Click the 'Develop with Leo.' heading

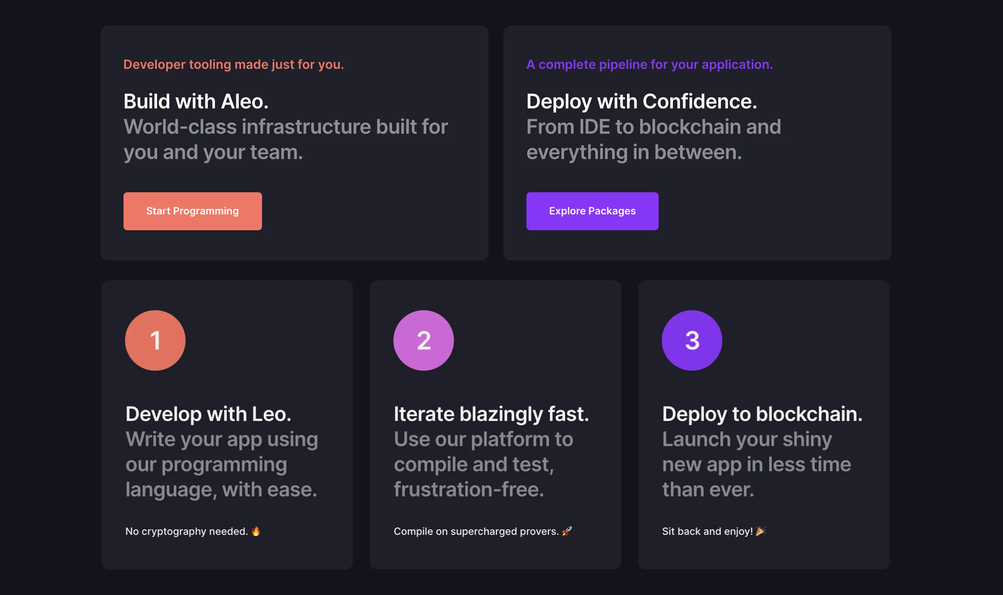[x=208, y=414]
